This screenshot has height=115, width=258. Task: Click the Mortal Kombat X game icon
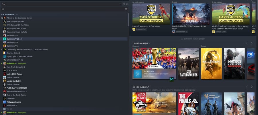[x=5, y=85]
